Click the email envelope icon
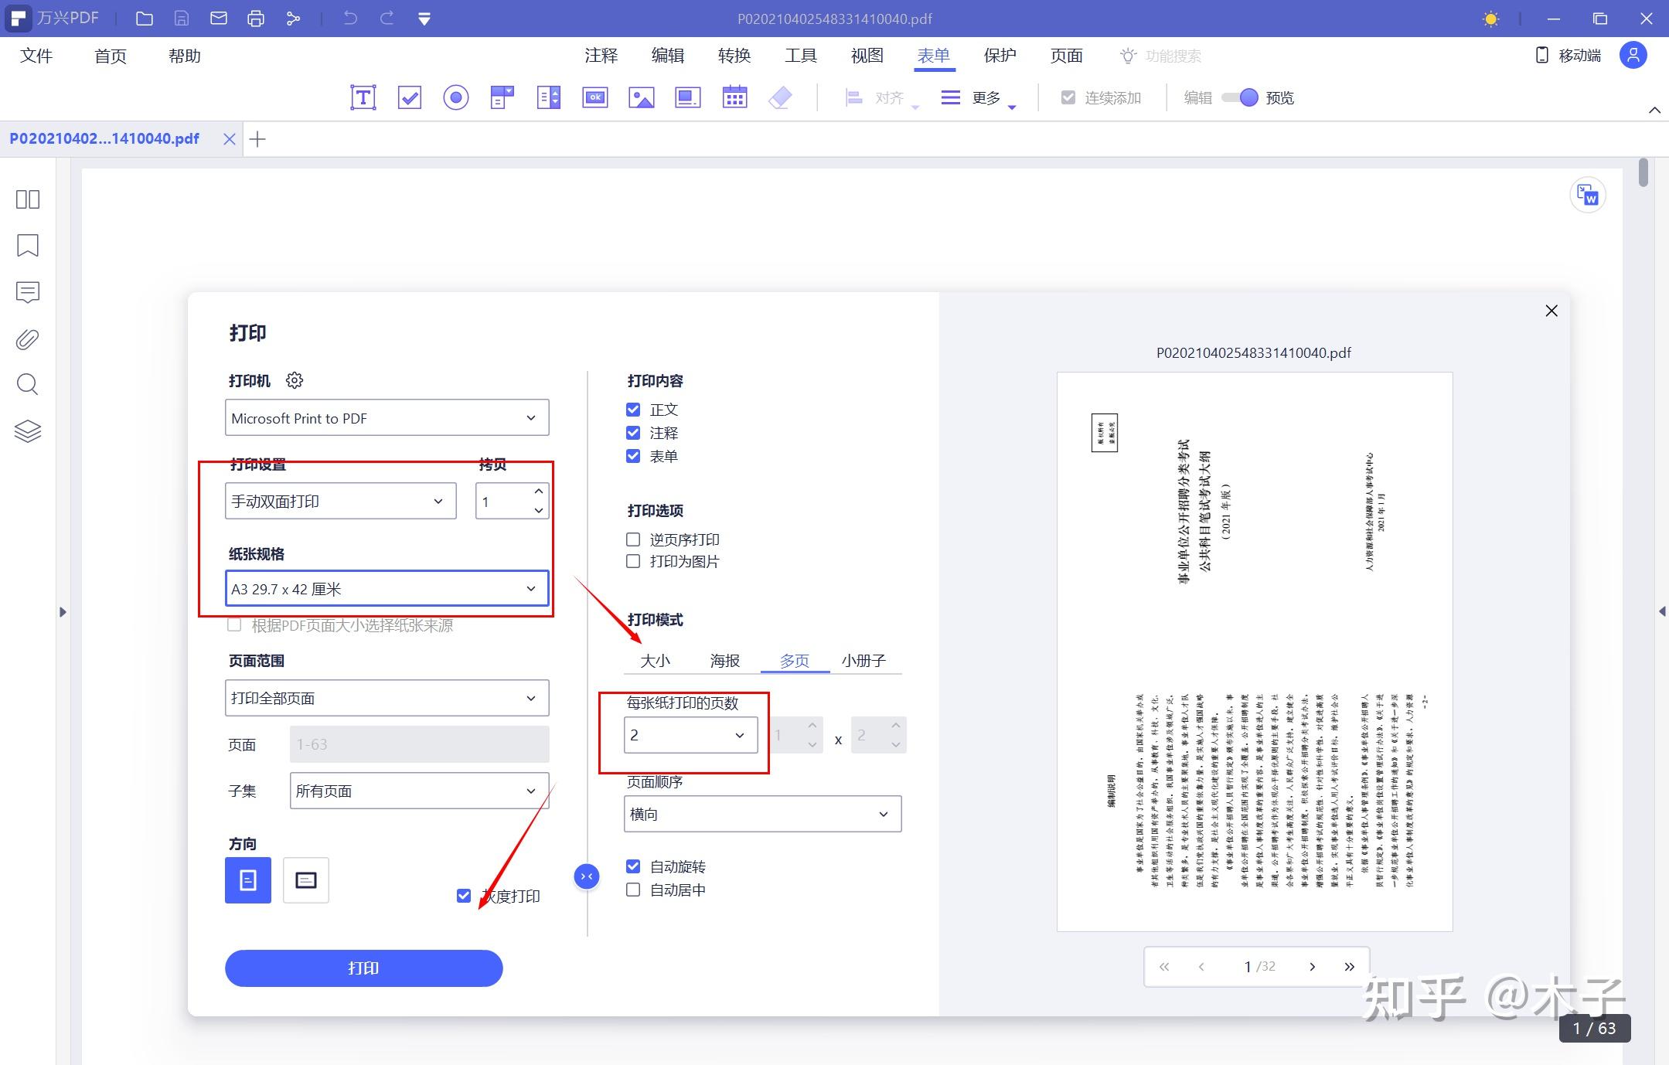 point(219,19)
